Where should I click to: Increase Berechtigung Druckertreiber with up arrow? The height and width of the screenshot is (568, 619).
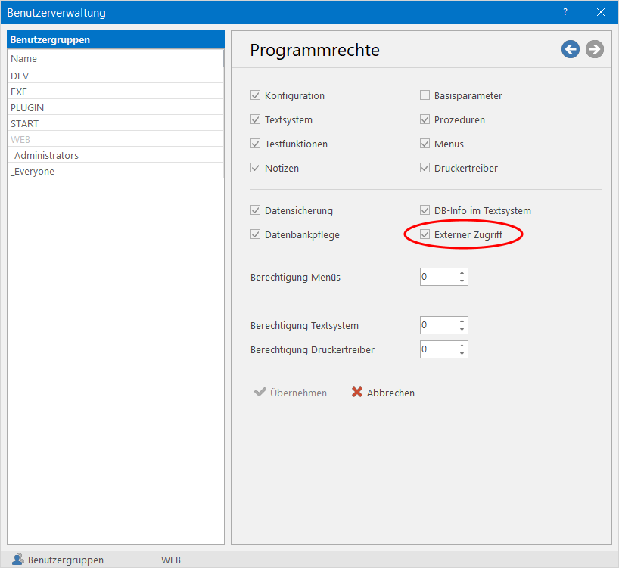pos(462,346)
